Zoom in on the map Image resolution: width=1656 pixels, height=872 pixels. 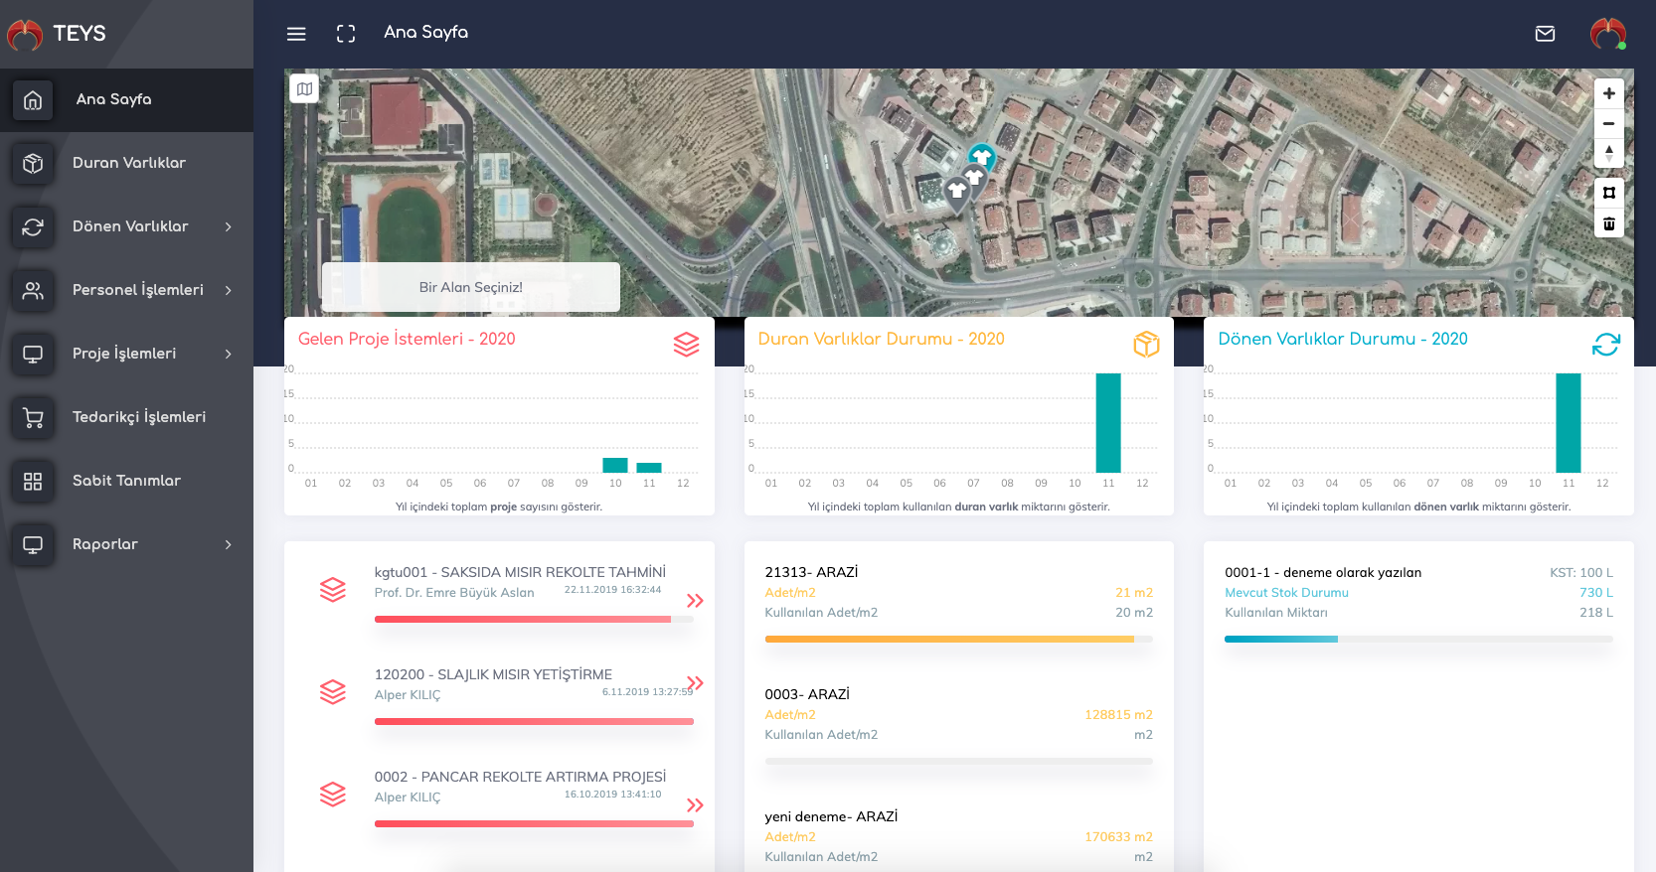[x=1608, y=93]
